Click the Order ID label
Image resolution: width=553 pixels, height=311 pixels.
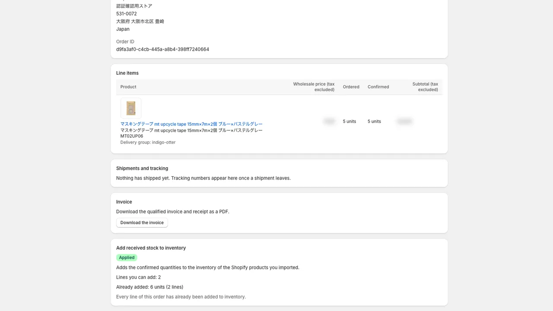point(125,42)
